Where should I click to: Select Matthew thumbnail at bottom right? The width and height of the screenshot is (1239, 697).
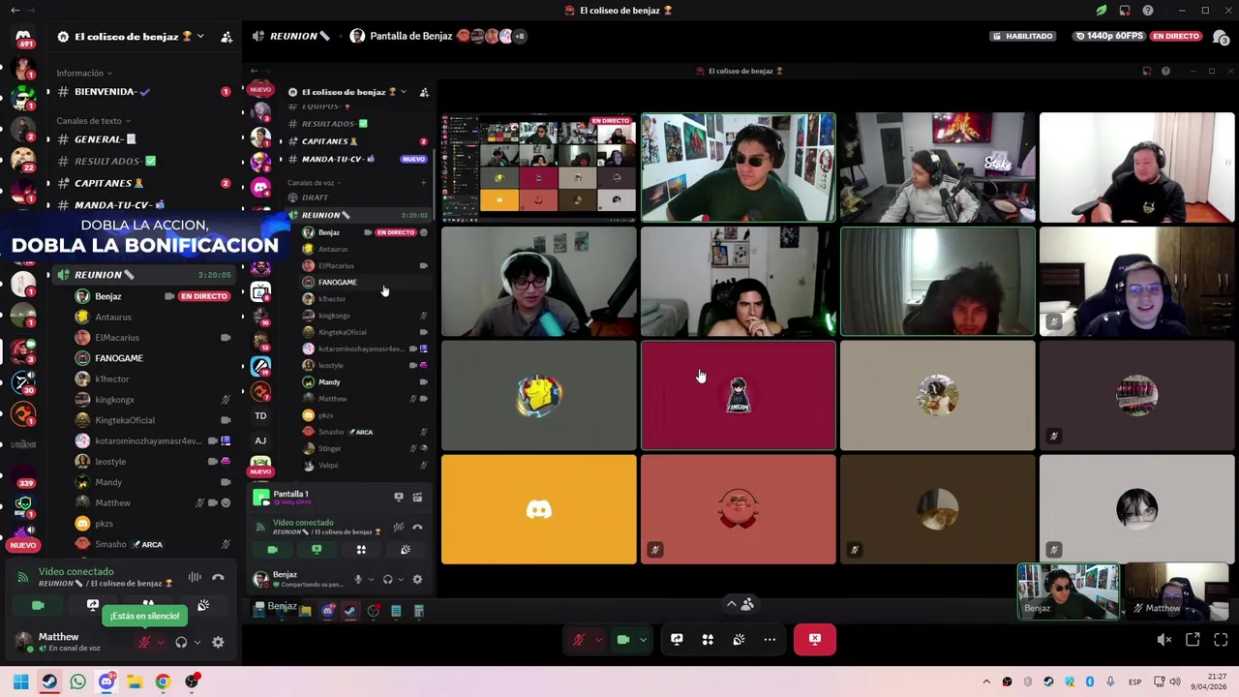point(1175,591)
